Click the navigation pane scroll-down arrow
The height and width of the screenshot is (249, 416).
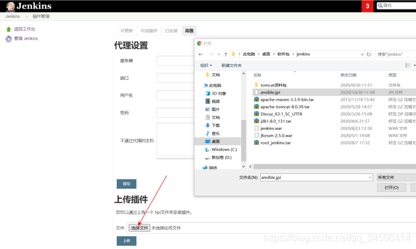point(243,166)
